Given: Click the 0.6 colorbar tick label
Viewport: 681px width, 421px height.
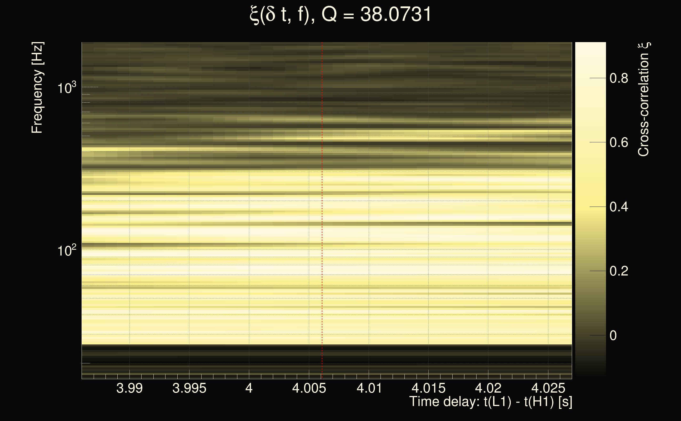Looking at the screenshot, I should pos(619,143).
